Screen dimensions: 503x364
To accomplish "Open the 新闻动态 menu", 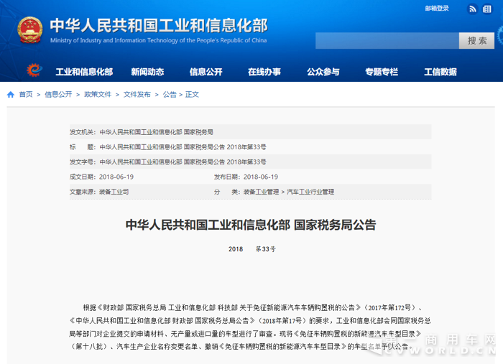I will point(147,72).
